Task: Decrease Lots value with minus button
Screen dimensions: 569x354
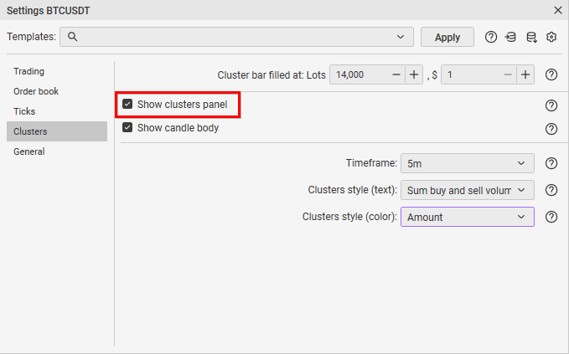Action: tap(396, 74)
